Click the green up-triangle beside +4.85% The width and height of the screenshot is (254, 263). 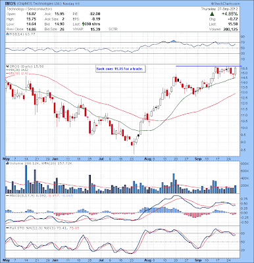(x=212, y=14)
